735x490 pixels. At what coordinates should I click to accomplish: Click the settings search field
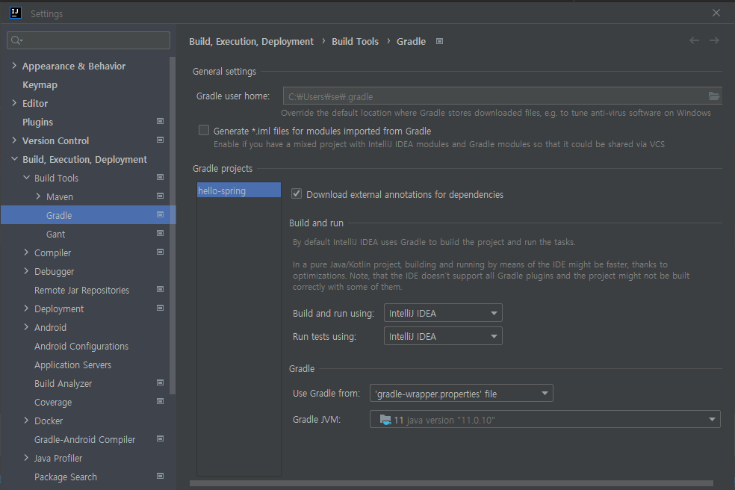point(89,40)
